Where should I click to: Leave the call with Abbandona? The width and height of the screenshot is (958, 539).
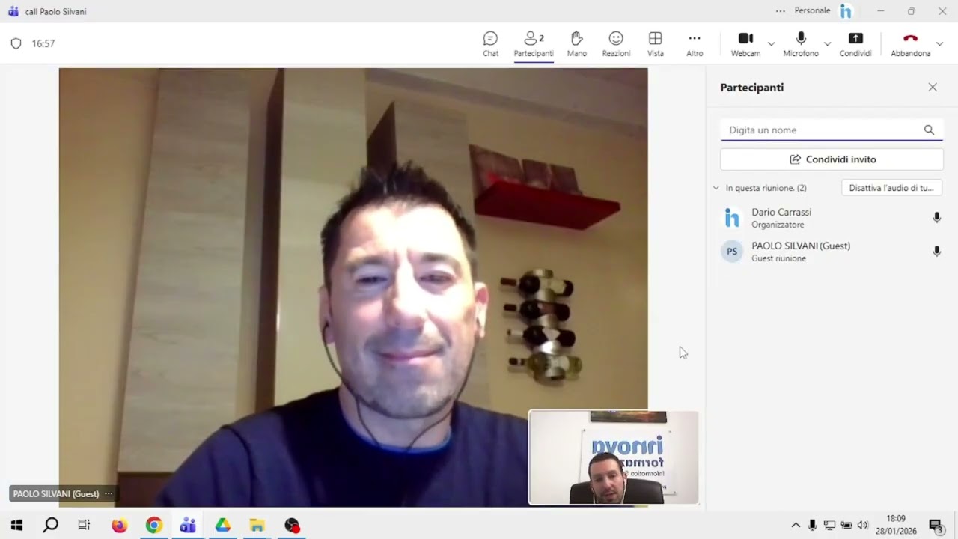[x=910, y=44]
